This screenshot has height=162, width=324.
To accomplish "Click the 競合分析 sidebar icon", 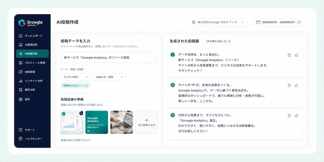I will point(20,90).
